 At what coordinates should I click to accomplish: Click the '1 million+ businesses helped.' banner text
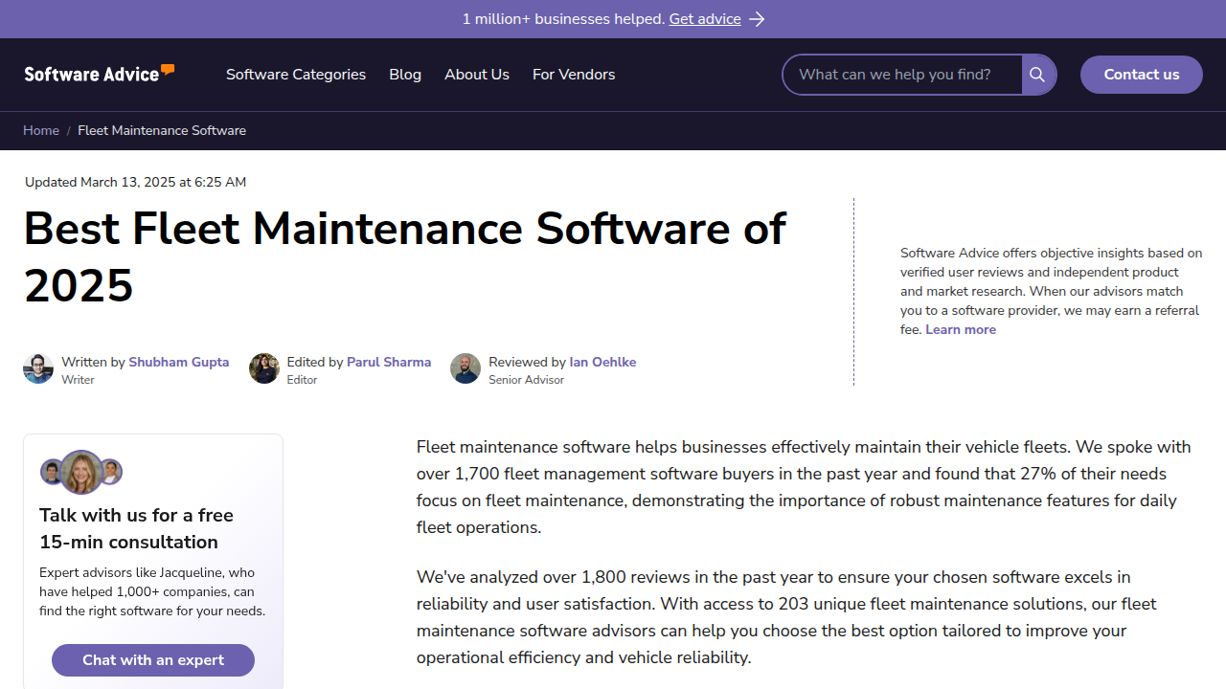coord(563,19)
